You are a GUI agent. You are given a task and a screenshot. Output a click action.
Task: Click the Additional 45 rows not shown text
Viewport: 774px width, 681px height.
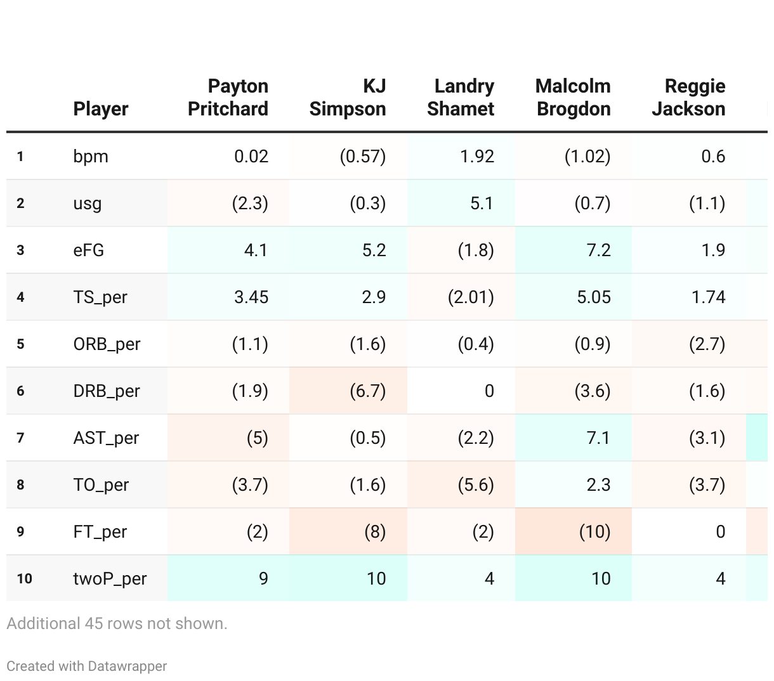coord(117,623)
